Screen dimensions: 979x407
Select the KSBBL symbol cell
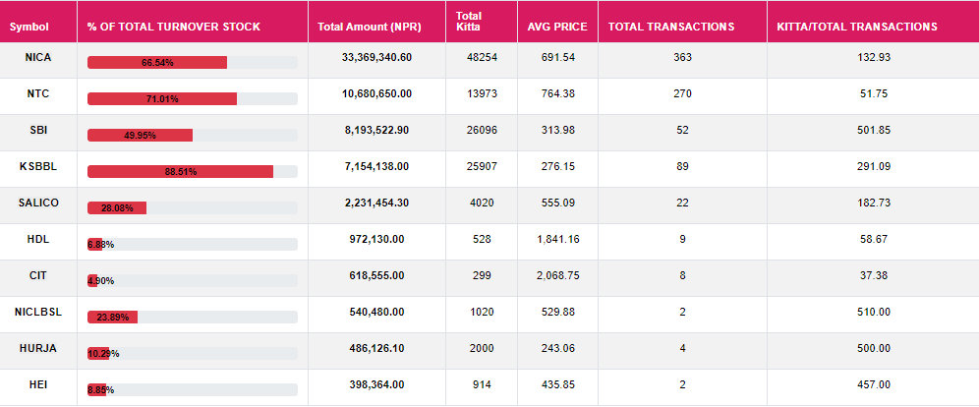click(x=38, y=167)
